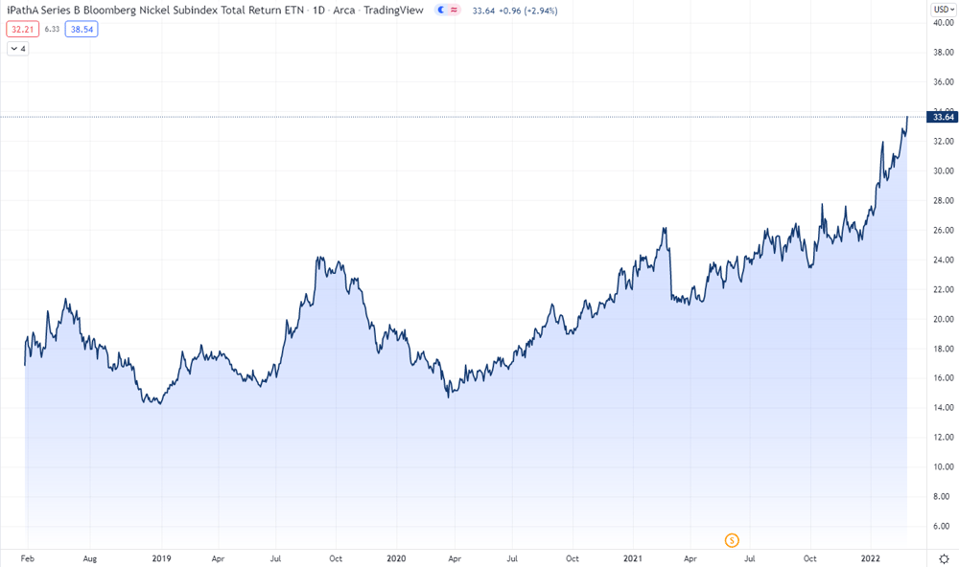The height and width of the screenshot is (567, 959).
Task: Click the 2021 label on time axis
Action: pyautogui.click(x=633, y=558)
